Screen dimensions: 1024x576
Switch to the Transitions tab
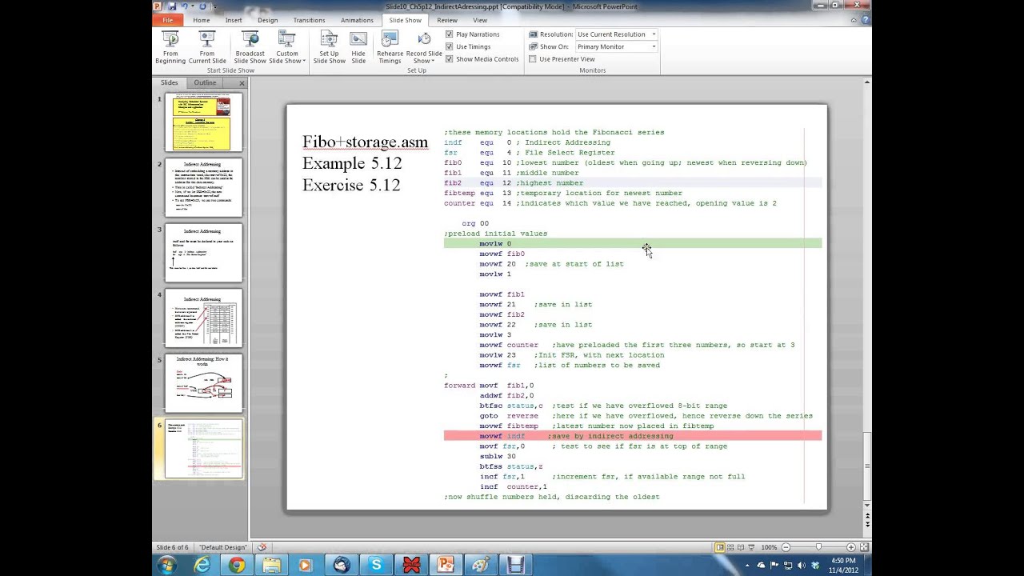309,20
